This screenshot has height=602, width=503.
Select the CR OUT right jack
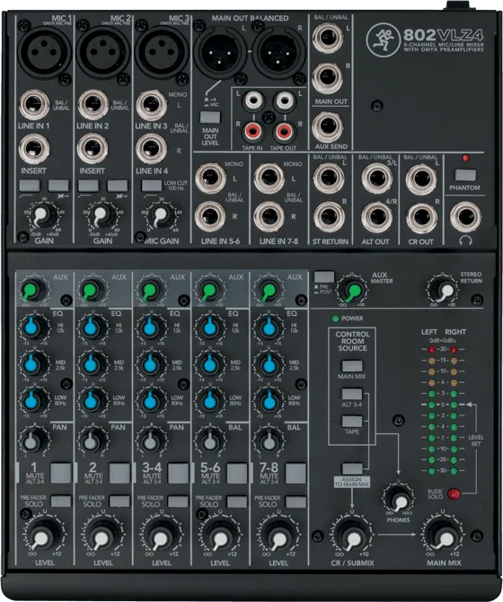421,218
